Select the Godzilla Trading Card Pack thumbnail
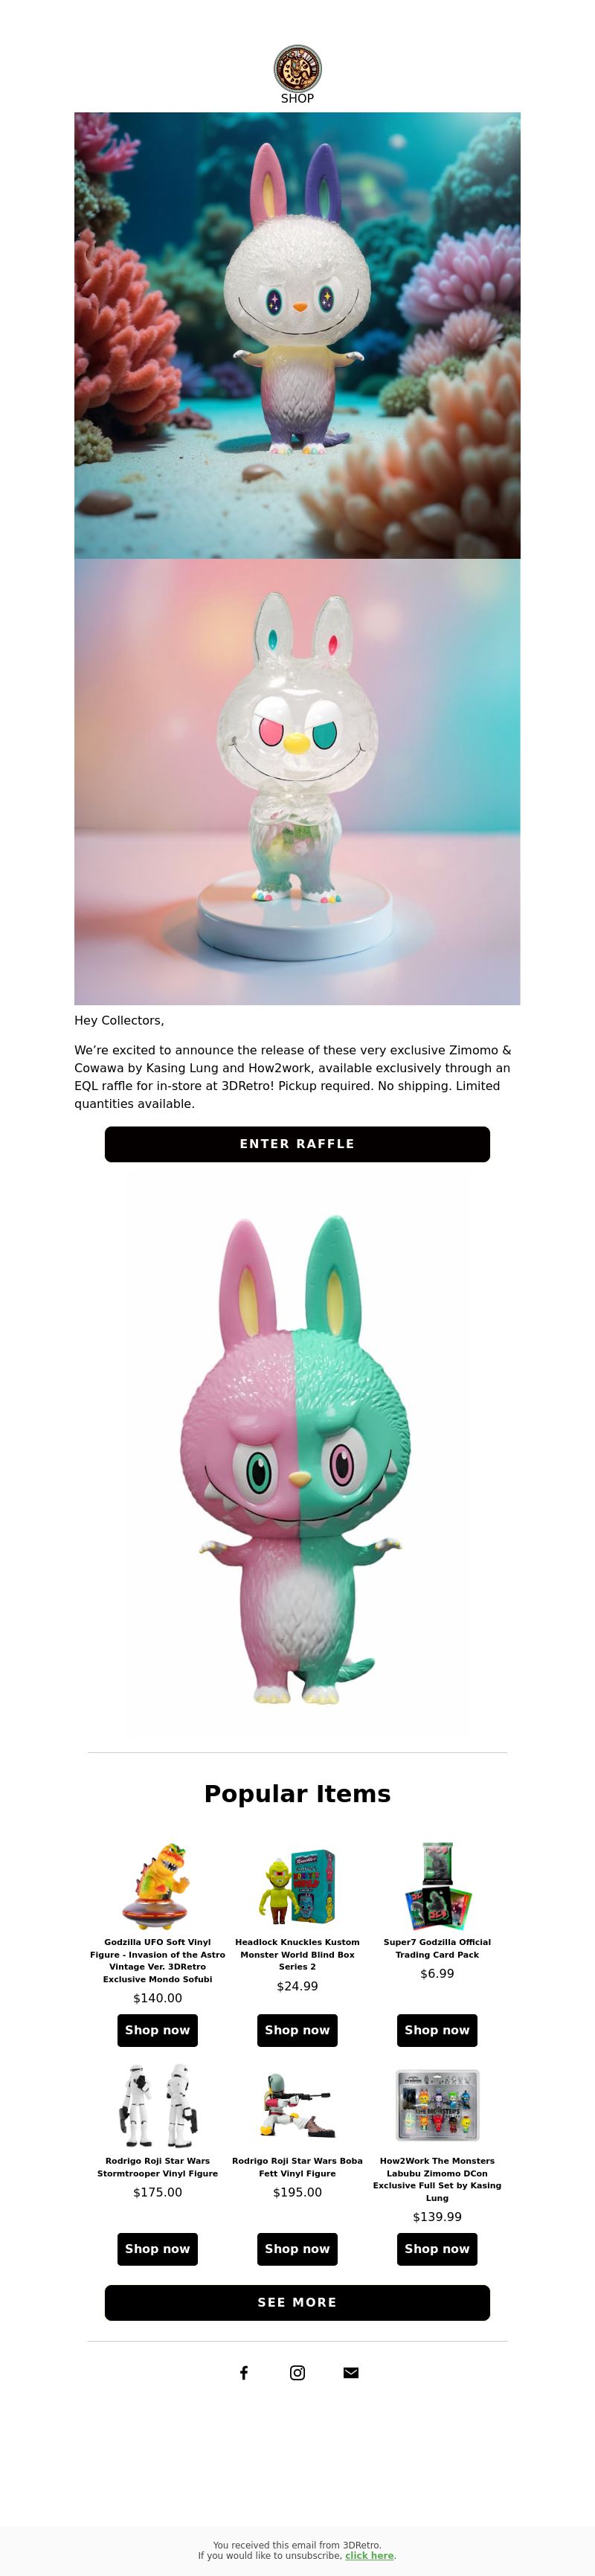 click(x=437, y=1886)
